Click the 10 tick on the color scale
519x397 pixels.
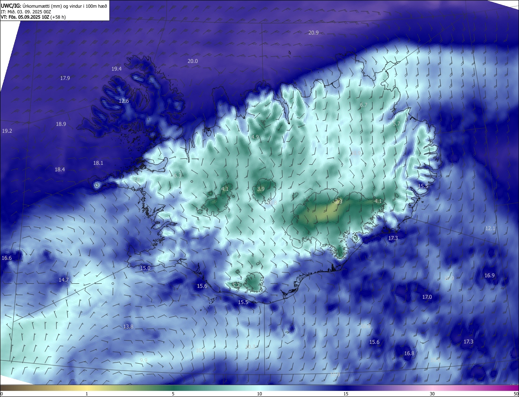coord(259,394)
